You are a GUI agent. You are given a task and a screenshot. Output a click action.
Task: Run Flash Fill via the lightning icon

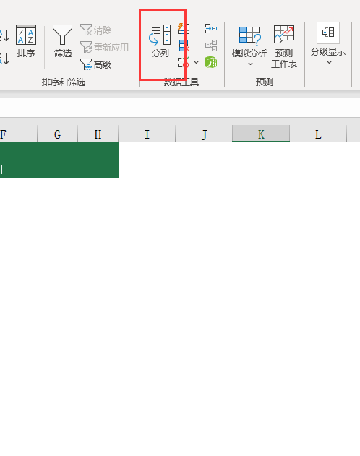(184, 28)
